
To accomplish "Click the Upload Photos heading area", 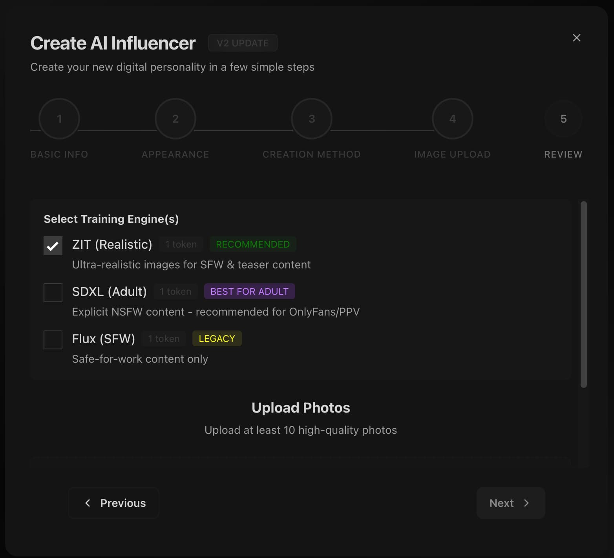I will click(x=301, y=407).
